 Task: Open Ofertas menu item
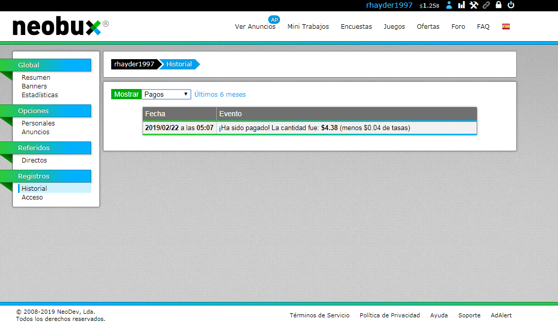[428, 27]
